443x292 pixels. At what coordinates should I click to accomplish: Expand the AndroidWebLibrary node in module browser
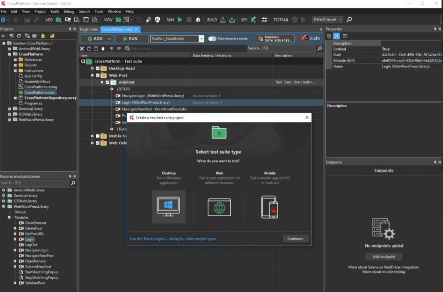(x=4, y=190)
